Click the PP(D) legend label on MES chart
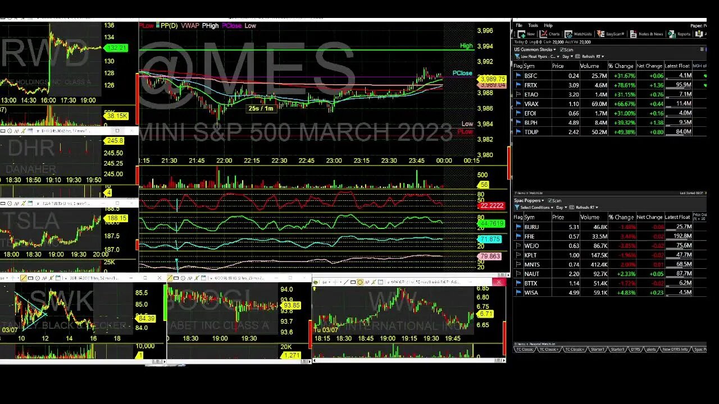This screenshot has width=719, height=404. 169,25
